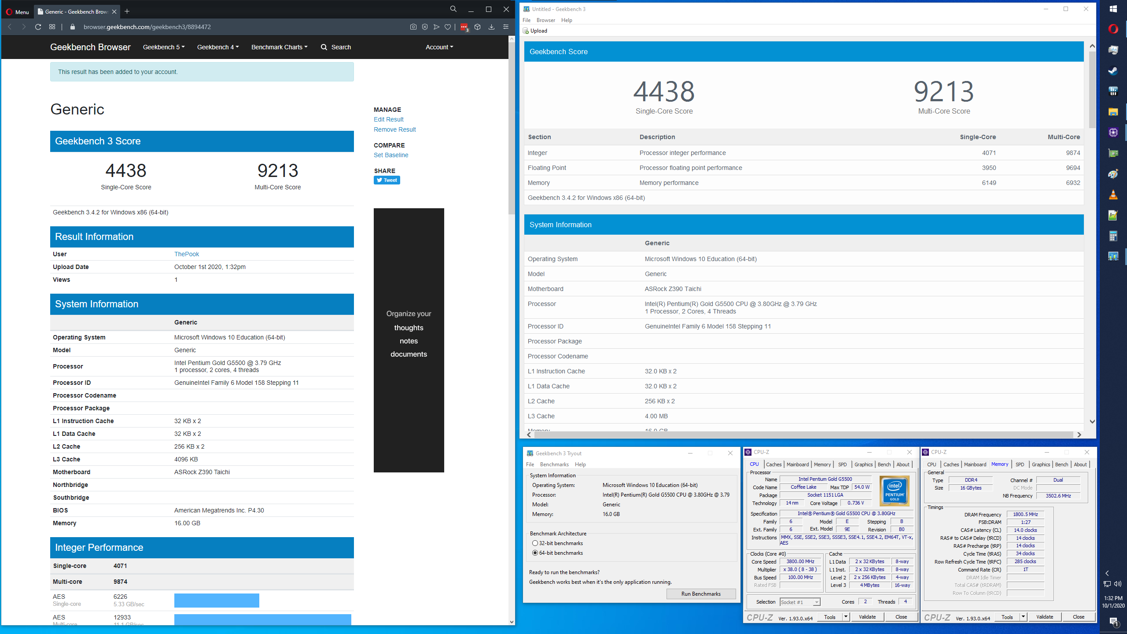Open Opera from the taskbar
1127x634 pixels.
coord(1113,29)
